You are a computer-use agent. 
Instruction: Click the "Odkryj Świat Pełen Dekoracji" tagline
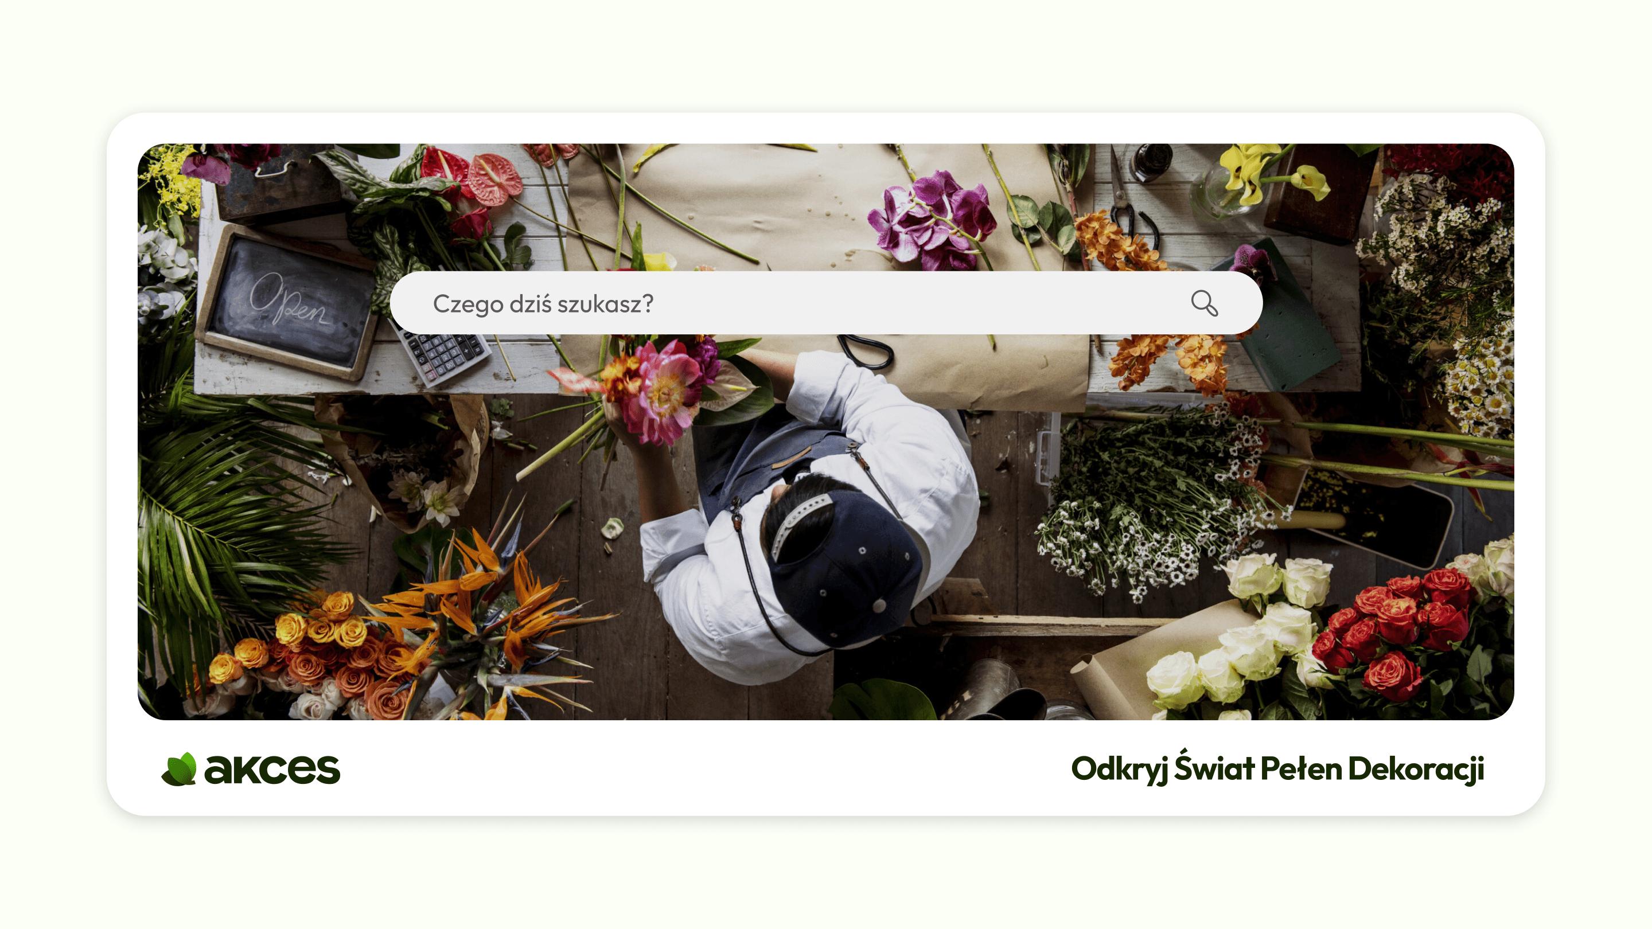click(x=1277, y=767)
